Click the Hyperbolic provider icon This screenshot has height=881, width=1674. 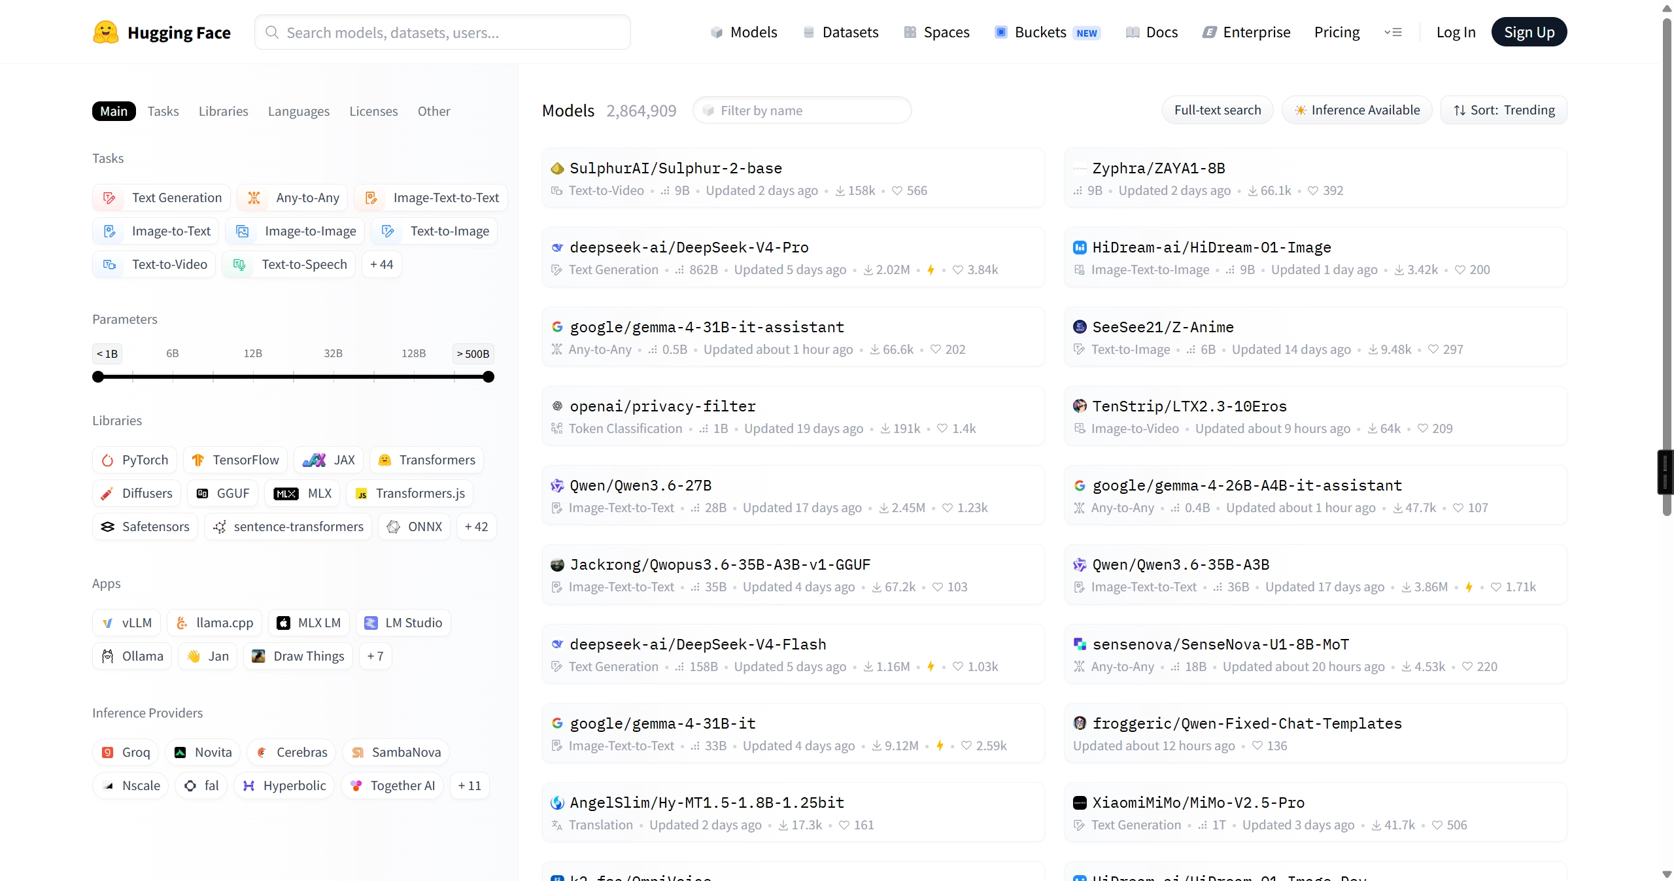coord(248,786)
